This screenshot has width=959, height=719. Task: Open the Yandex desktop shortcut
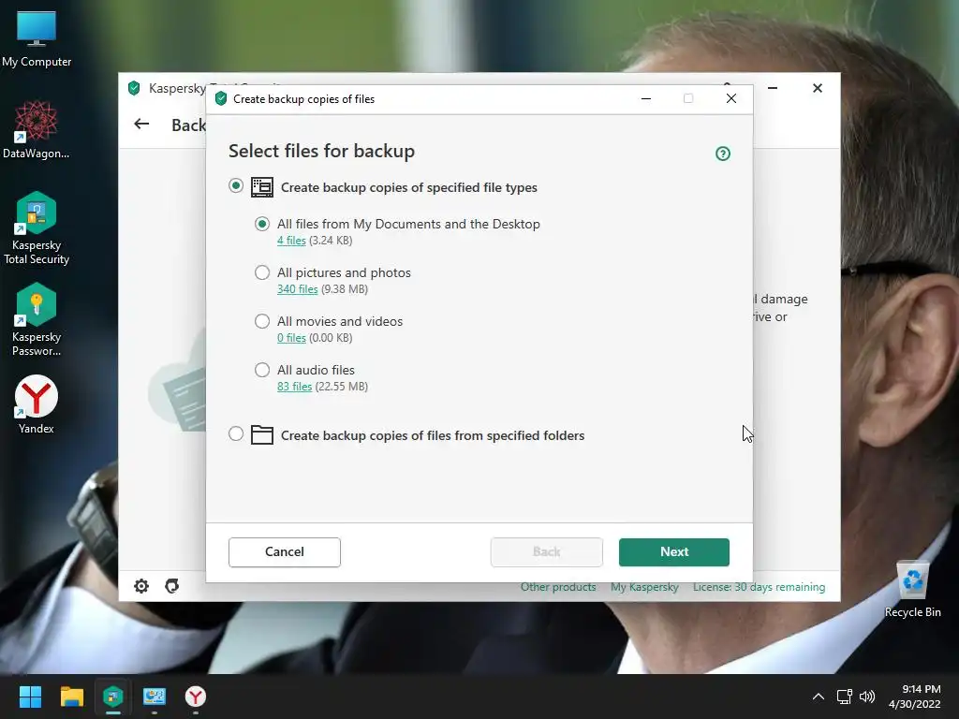click(x=37, y=404)
